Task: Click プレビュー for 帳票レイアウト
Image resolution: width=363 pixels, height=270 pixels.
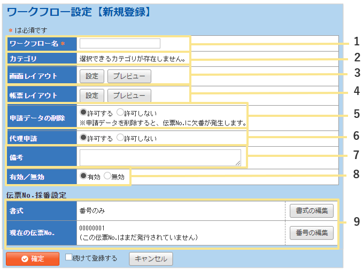Action: pos(129,96)
